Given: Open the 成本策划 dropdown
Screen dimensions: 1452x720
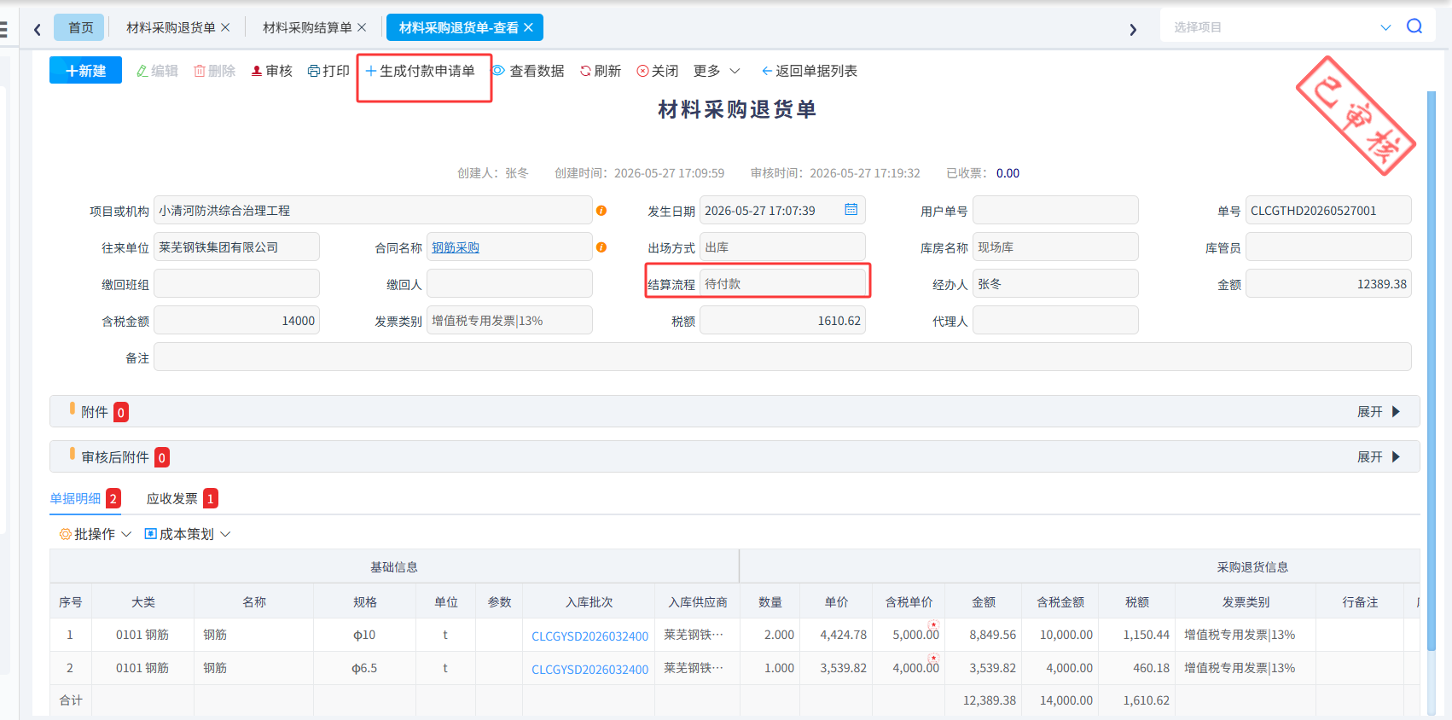Looking at the screenshot, I should [188, 534].
